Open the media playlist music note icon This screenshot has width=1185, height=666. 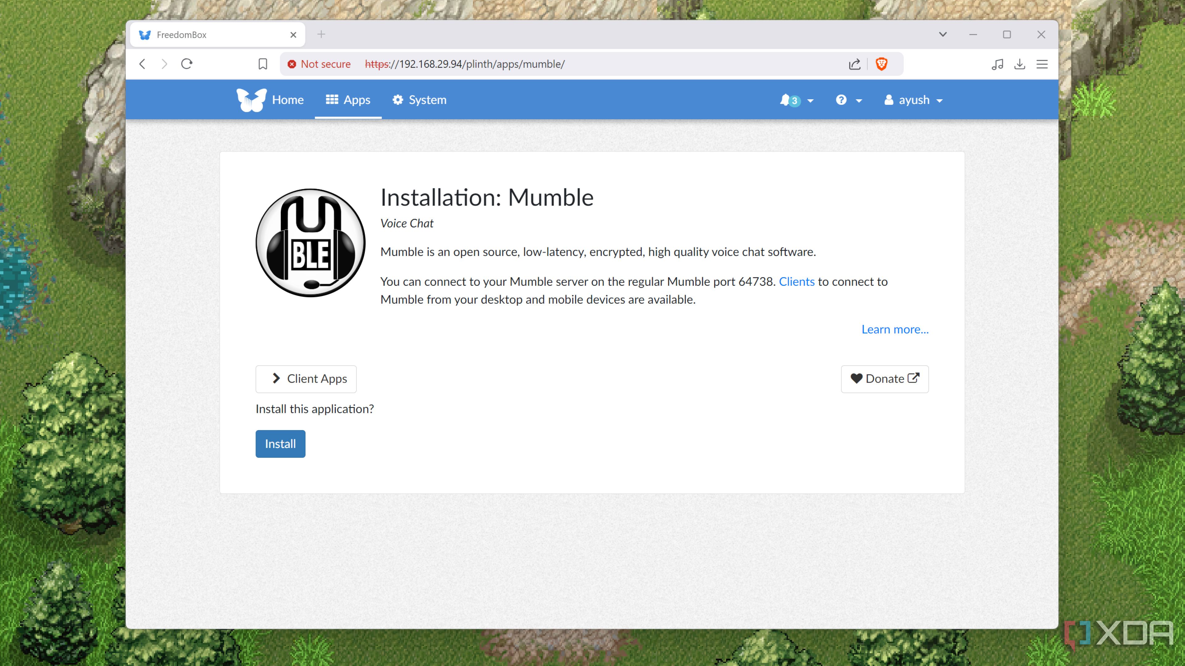(997, 64)
